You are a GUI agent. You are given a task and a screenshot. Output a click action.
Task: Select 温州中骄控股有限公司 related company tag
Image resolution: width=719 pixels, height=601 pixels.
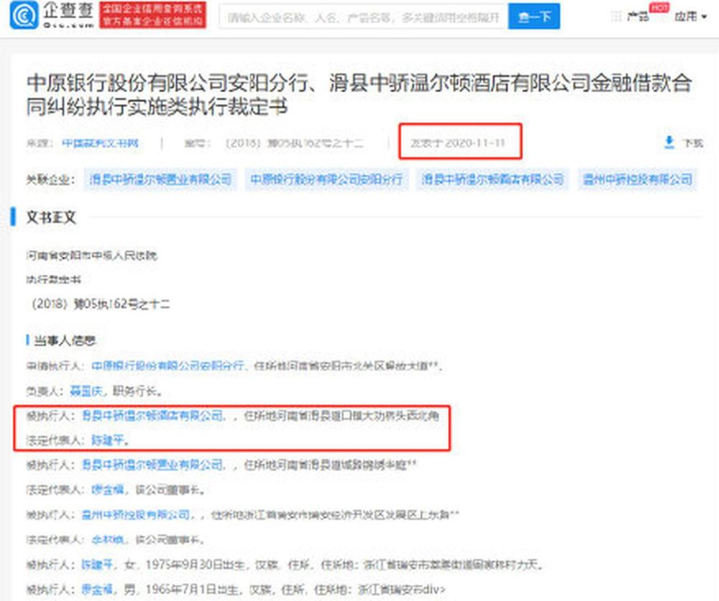(637, 179)
